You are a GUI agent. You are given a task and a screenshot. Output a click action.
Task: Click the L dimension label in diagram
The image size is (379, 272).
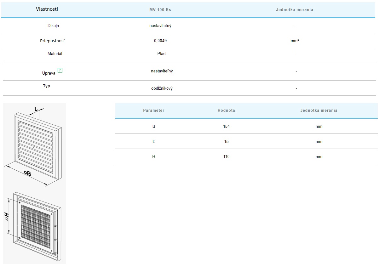(36, 109)
